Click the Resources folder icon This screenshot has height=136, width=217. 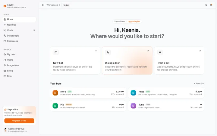point(5,41)
